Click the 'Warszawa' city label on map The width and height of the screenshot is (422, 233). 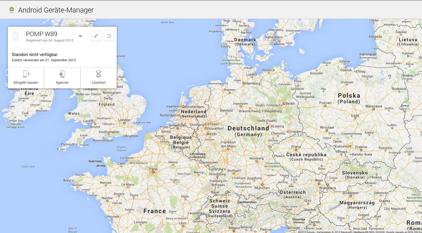point(374,106)
